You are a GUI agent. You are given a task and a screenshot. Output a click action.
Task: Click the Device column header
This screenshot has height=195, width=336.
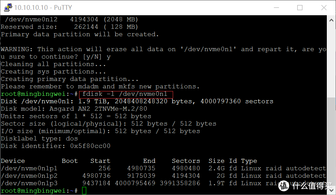click(x=13, y=161)
